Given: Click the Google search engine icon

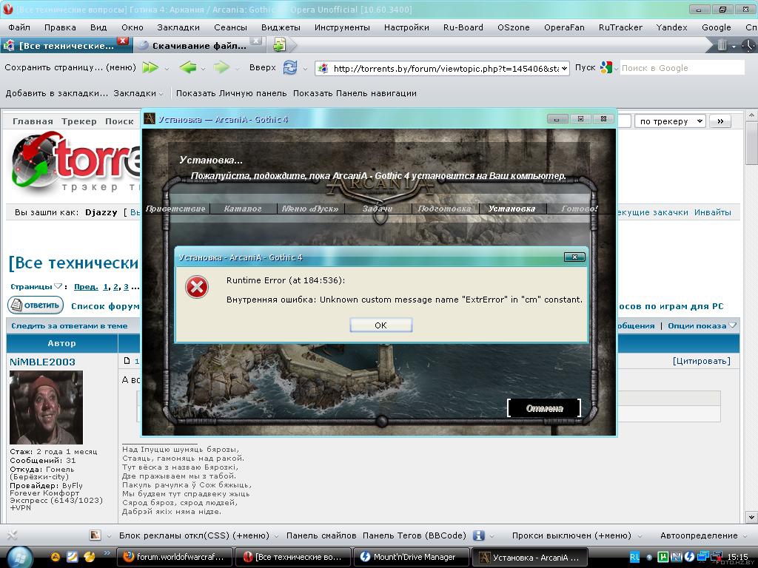Looking at the screenshot, I should (x=606, y=67).
